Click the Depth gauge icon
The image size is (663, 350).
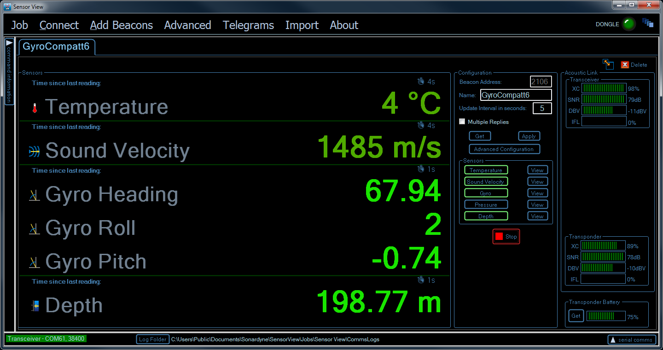coord(35,304)
